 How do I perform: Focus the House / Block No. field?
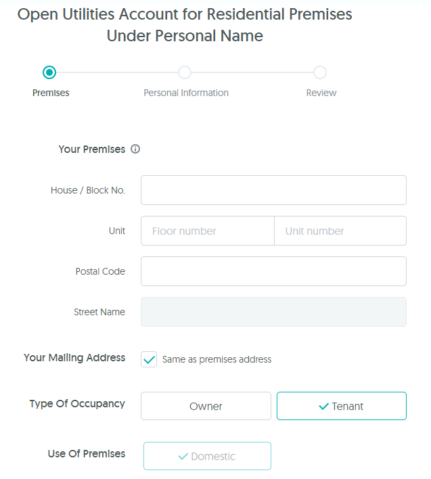pyautogui.click(x=274, y=190)
